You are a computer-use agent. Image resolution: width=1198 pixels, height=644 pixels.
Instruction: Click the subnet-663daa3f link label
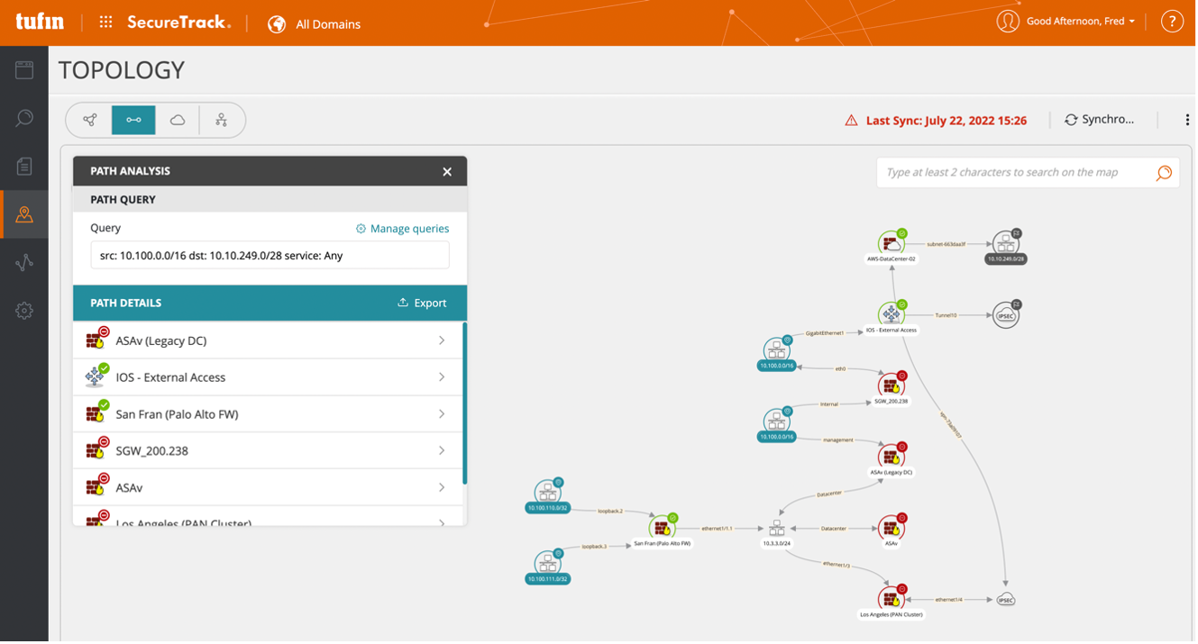click(x=947, y=244)
